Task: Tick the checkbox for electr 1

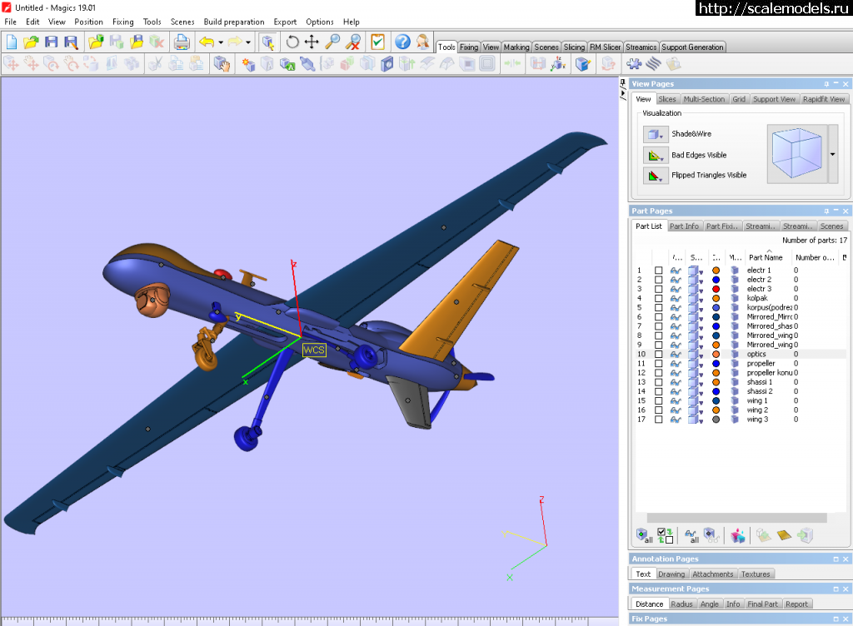Action: (659, 271)
